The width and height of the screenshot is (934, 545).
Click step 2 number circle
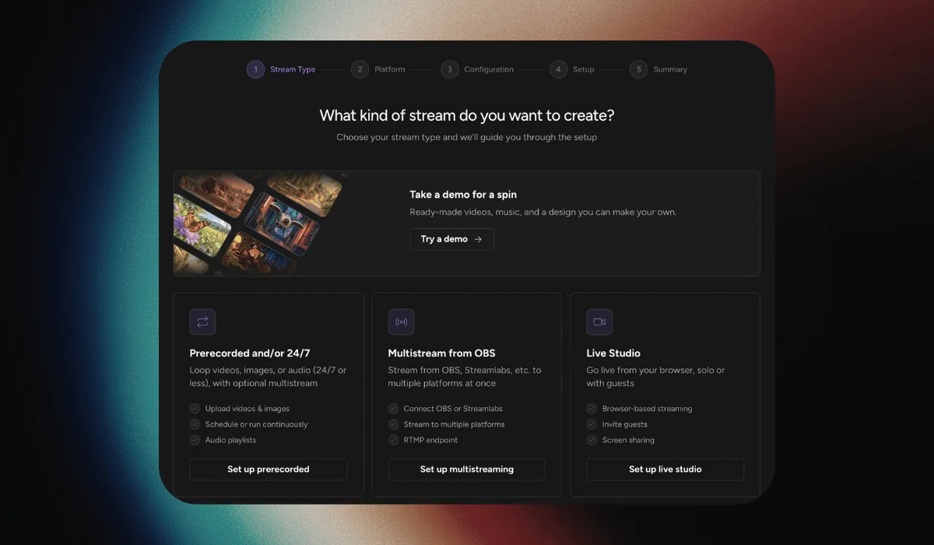[x=360, y=69]
